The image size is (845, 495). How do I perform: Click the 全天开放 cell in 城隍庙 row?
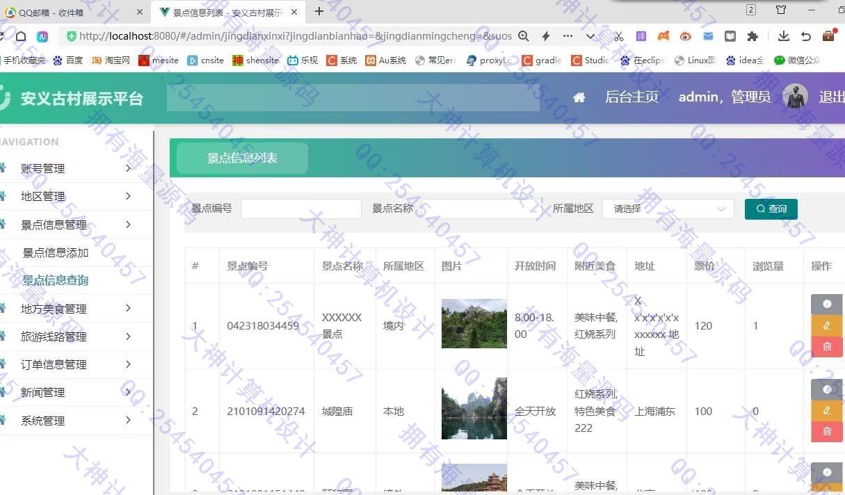tap(536, 411)
